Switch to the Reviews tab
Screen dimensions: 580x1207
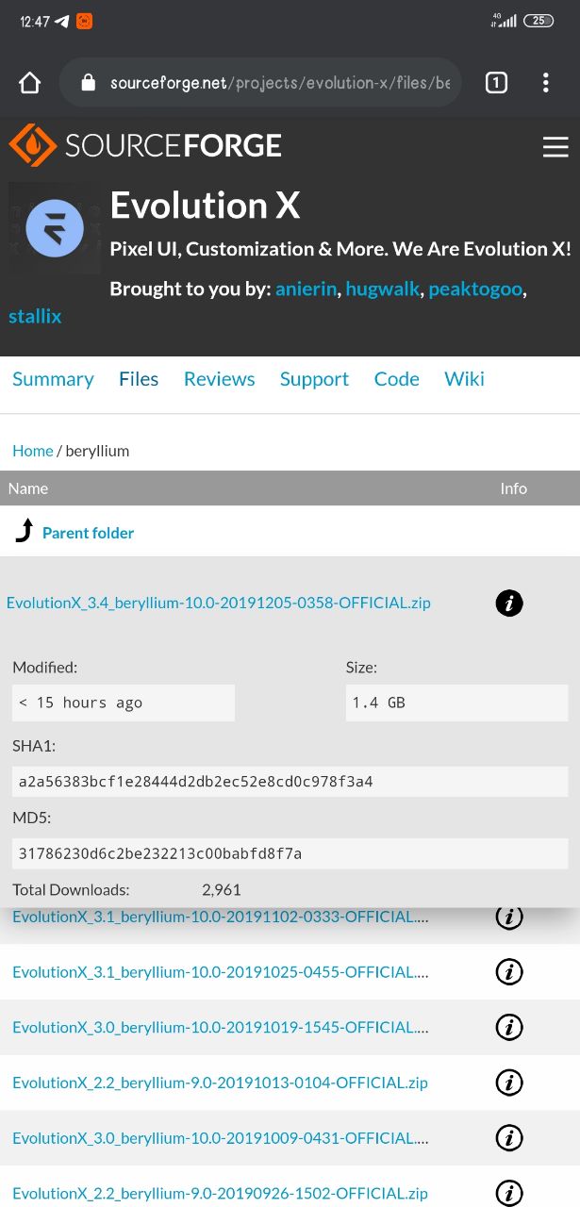[x=219, y=379]
